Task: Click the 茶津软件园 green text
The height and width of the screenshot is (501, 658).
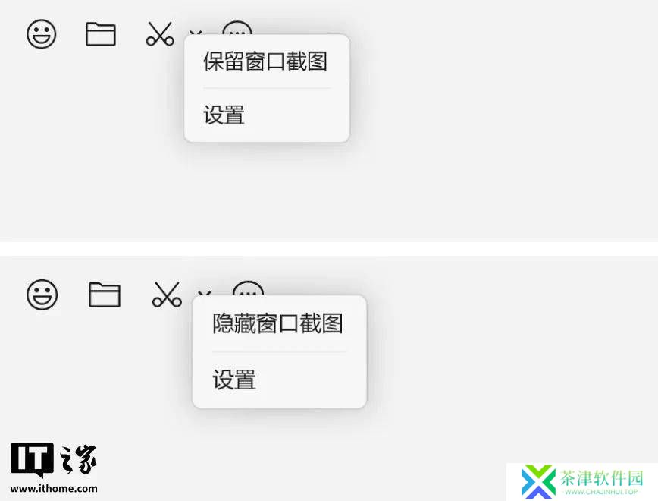Action: (602, 478)
